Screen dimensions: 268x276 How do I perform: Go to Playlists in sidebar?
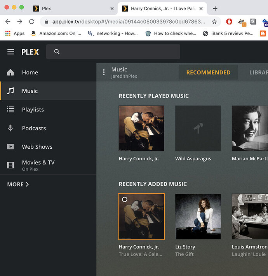point(48,109)
